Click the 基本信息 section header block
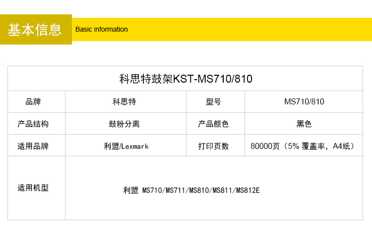 (x=35, y=30)
